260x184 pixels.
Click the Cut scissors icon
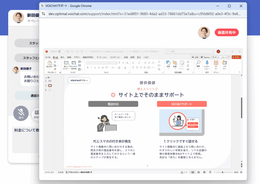tap(55, 62)
